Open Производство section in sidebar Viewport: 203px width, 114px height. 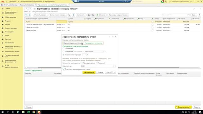(10, 32)
